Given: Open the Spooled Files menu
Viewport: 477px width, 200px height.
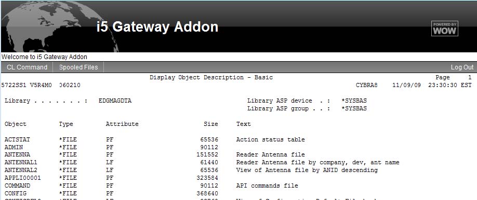Looking at the screenshot, I should coord(78,67).
